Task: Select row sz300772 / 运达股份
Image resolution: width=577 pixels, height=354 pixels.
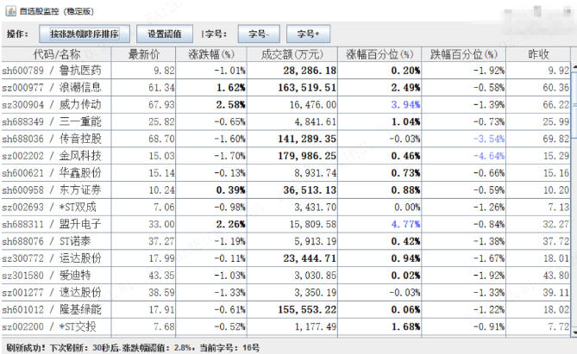Action: [286, 258]
